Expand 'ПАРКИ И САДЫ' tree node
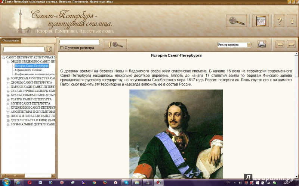The height and width of the screenshot is (186, 299). tap(8, 87)
